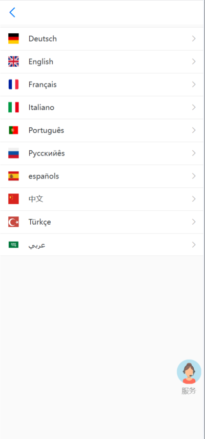Click the Russian flag icon
The width and height of the screenshot is (205, 439).
point(13,153)
